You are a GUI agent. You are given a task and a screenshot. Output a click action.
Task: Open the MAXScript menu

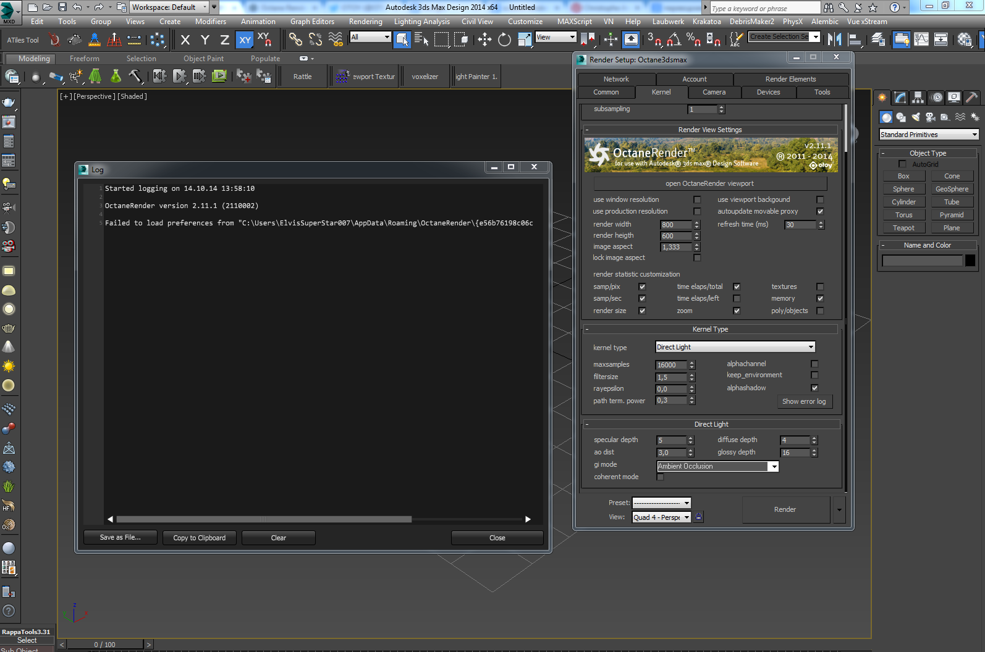pos(574,22)
